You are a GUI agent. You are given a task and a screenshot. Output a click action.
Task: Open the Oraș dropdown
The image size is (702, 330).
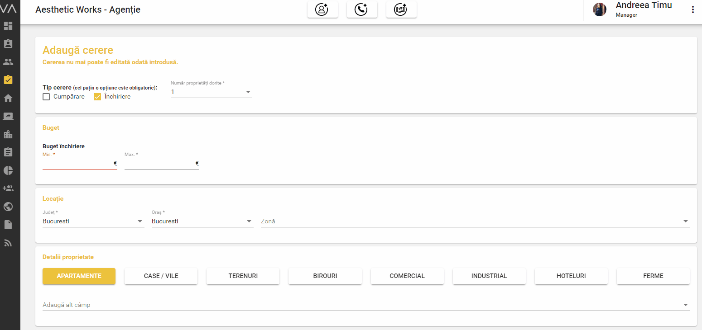point(202,222)
